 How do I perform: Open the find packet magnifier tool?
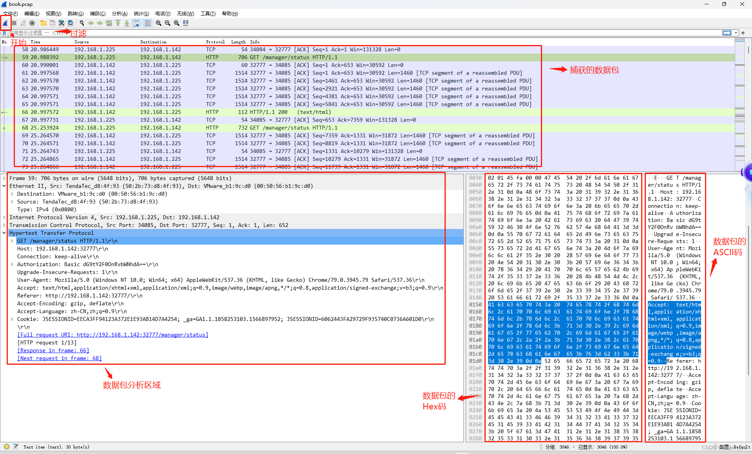tap(82, 23)
